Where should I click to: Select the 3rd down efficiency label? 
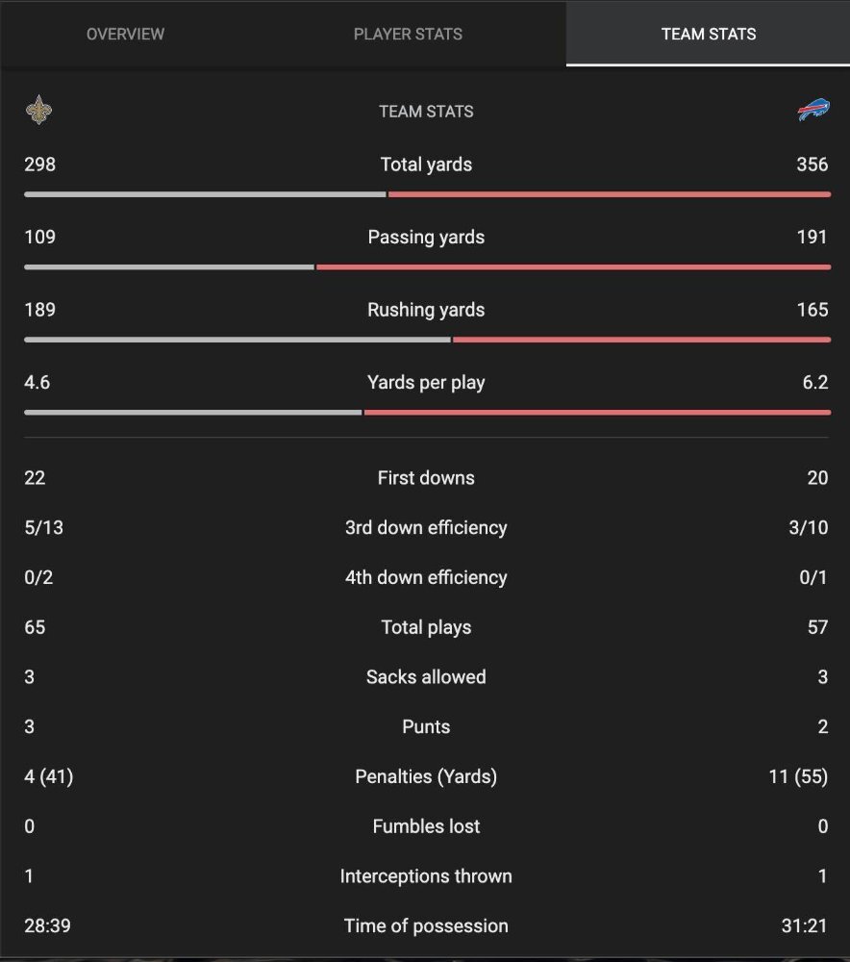[426, 528]
